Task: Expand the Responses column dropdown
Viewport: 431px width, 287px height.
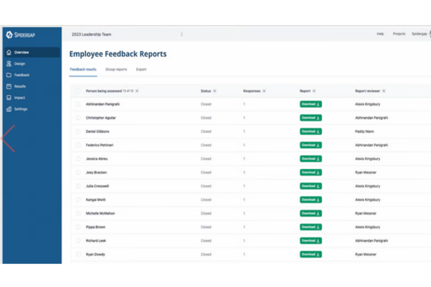Action: tap(264, 91)
